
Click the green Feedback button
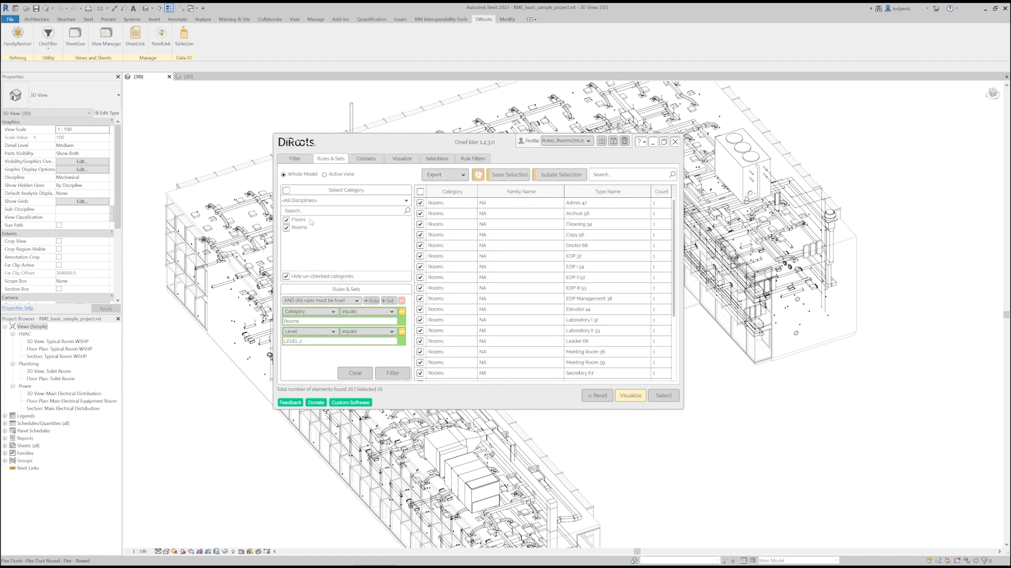[290, 402]
